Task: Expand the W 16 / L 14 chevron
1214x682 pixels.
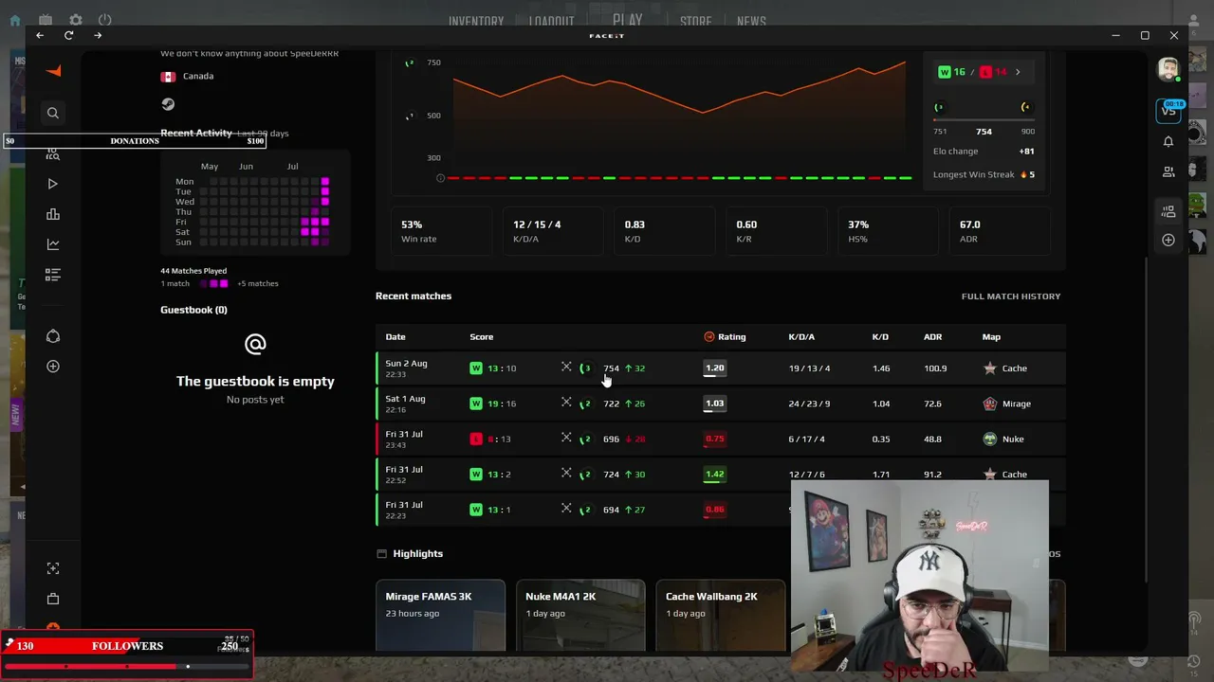Action: 1018,72
